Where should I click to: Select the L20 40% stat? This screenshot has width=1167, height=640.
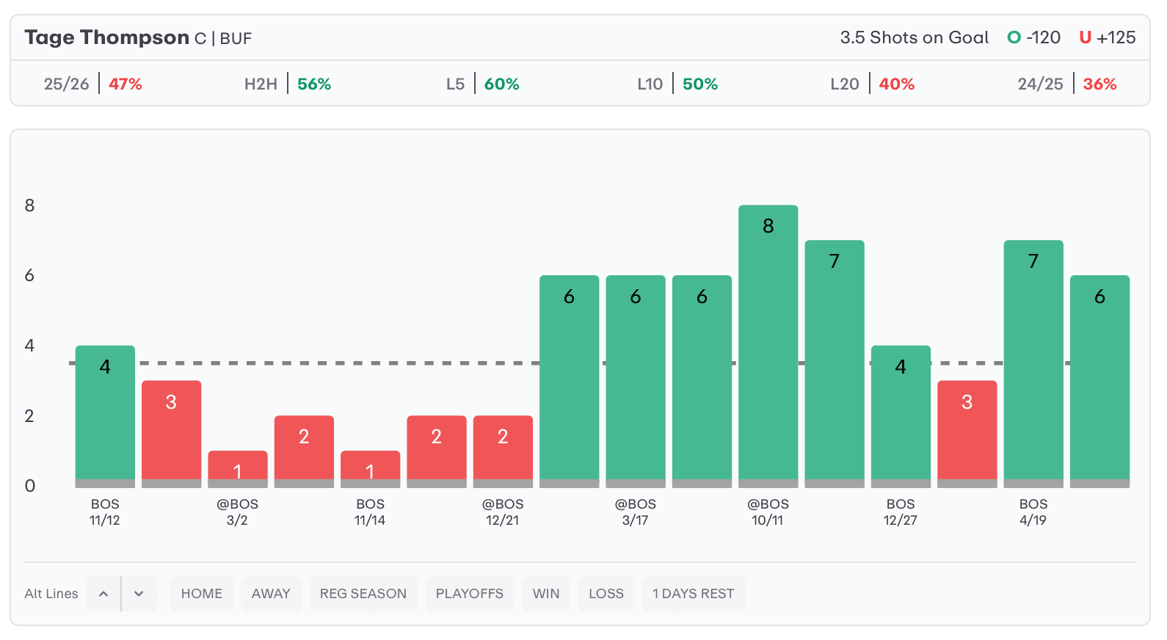click(x=872, y=84)
